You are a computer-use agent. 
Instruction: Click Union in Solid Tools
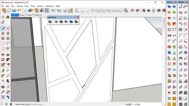point(61,22)
